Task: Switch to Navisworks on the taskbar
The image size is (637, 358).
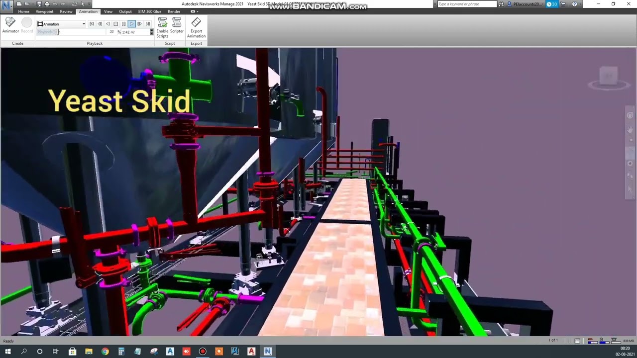Action: tap(267, 351)
